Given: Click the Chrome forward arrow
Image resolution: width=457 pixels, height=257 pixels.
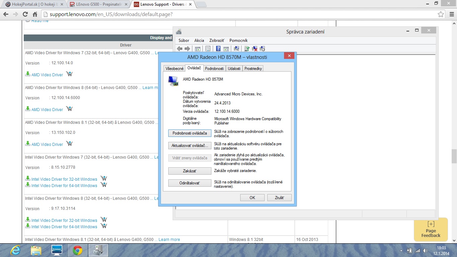Looking at the screenshot, I should (15, 14).
